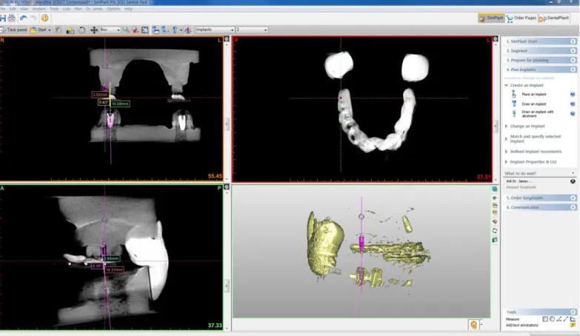Click the yellow text annotation icon

573,326
